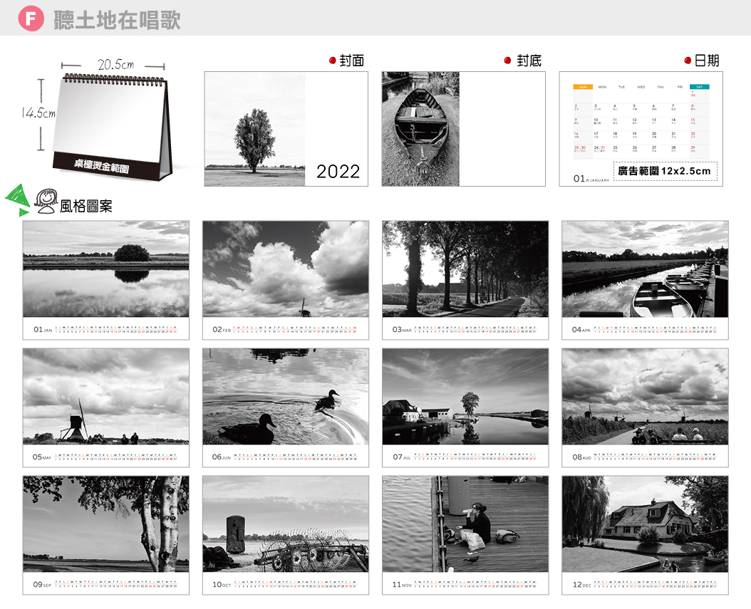This screenshot has height=609, width=751.
Task: Select the May windmill photo
Action: pos(106,397)
